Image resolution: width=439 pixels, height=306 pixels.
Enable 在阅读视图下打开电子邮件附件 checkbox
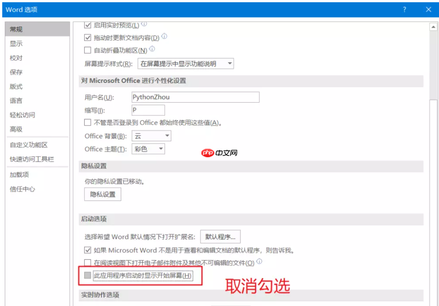click(x=87, y=263)
